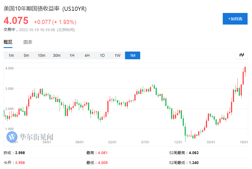The height and width of the screenshot is (169, 252).
Task: Pick the 1W interval button
Action: [117, 55]
